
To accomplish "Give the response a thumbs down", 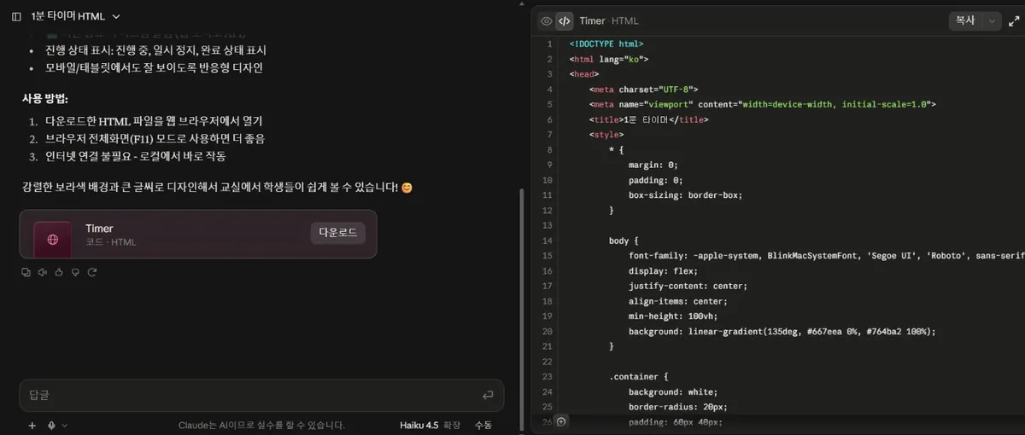I will coord(76,272).
